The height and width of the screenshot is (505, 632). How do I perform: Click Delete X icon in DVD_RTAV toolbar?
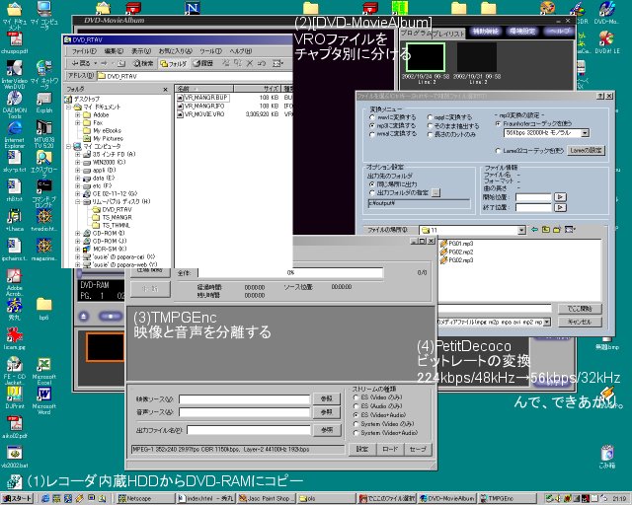click(250, 63)
